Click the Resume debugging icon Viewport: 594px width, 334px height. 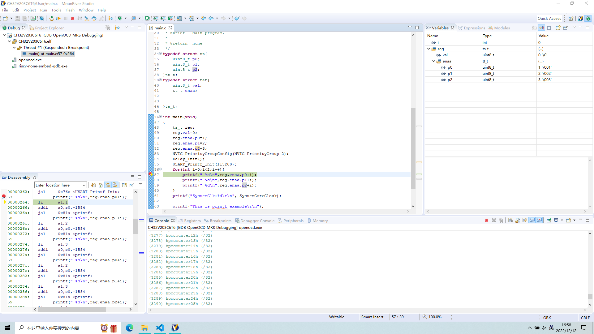pyautogui.click(x=58, y=19)
